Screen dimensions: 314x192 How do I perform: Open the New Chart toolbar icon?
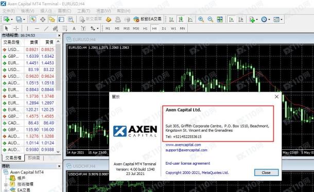tap(6, 19)
